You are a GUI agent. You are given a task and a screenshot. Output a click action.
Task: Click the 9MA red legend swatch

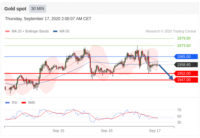pos(24,102)
